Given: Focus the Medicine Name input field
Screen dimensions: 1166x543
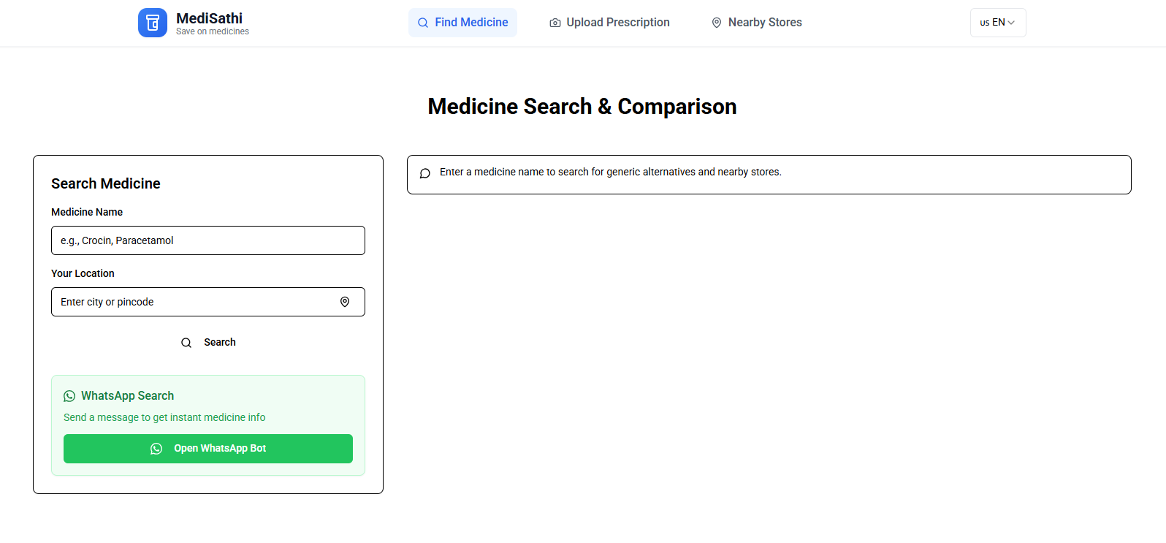Looking at the screenshot, I should coord(208,240).
